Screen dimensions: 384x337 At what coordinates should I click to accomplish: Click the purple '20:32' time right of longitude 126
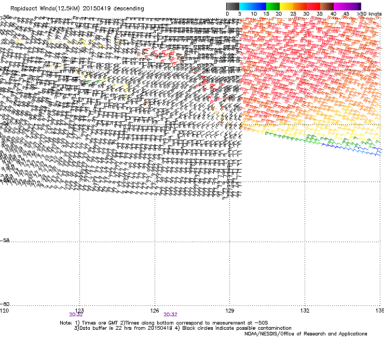pyautogui.click(x=170, y=315)
